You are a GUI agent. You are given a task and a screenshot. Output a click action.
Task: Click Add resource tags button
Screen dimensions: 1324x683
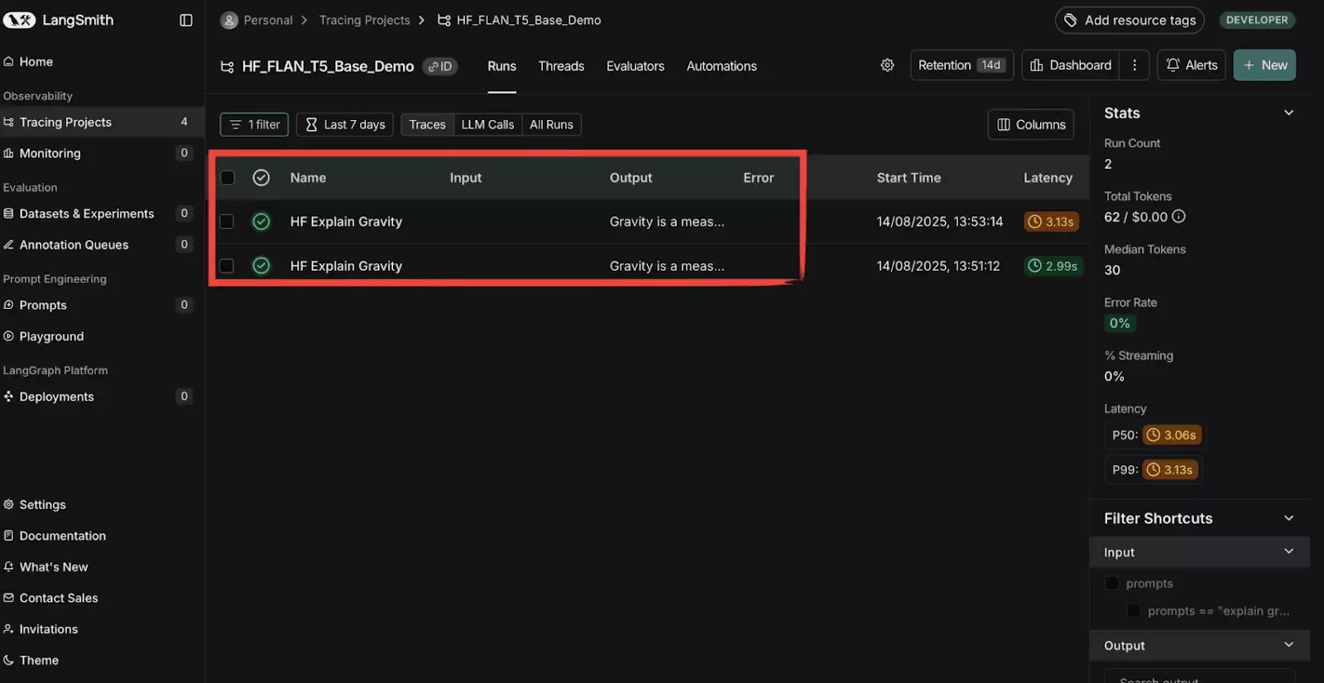pyautogui.click(x=1130, y=20)
